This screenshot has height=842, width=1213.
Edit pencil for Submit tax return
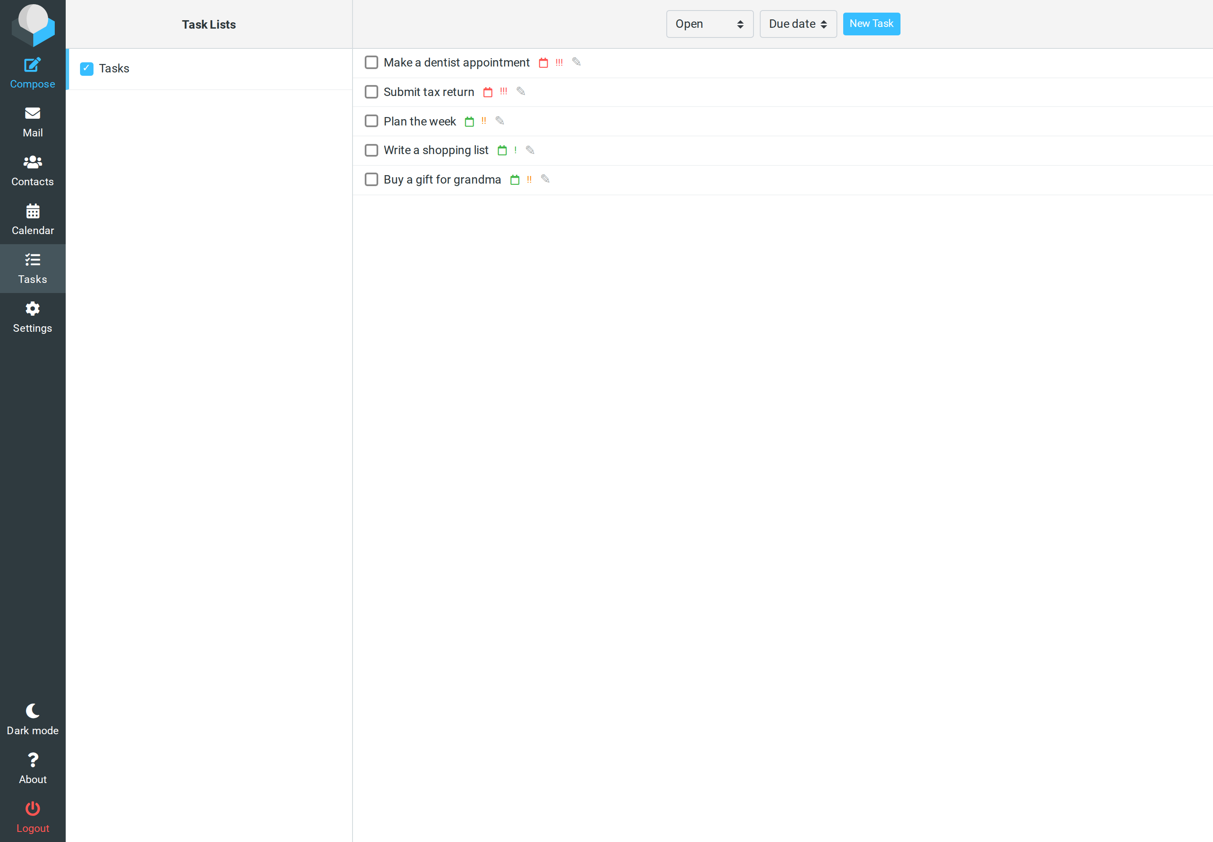coord(521,91)
